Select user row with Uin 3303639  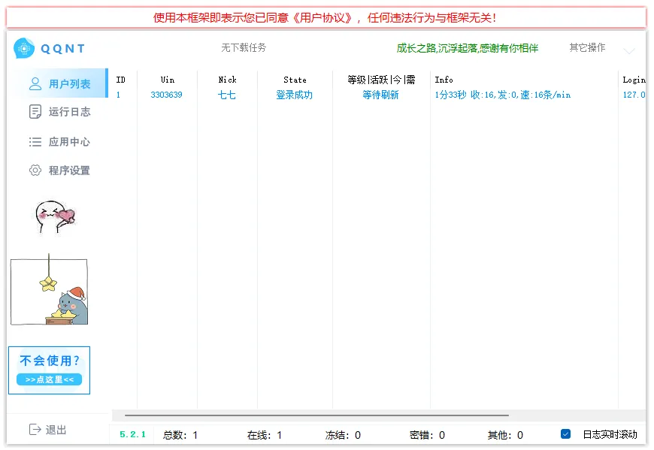click(166, 95)
